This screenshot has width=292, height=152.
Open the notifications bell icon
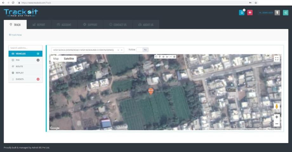coord(242,13)
